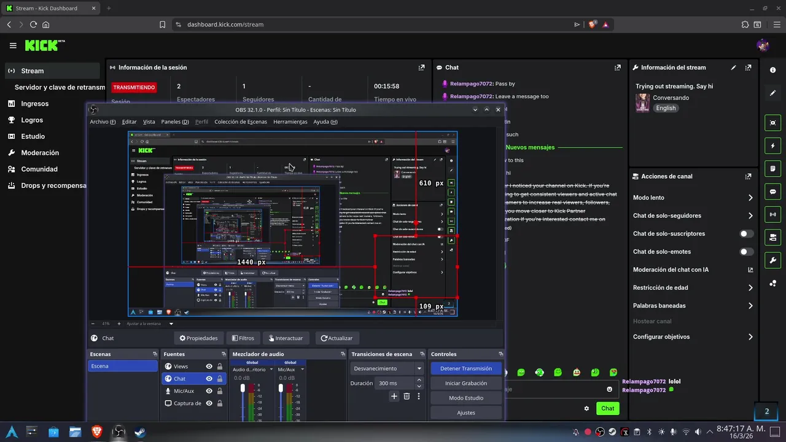
Task: Add a scene transition with the plus icon
Action: coord(394,397)
